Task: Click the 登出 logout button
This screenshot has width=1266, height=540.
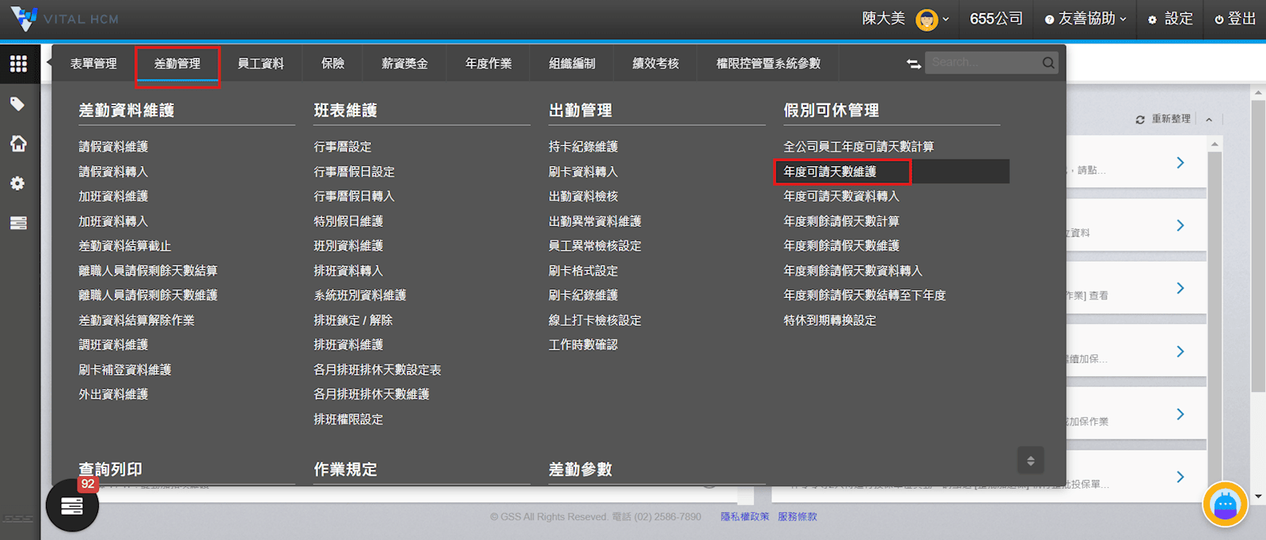Action: [1235, 19]
